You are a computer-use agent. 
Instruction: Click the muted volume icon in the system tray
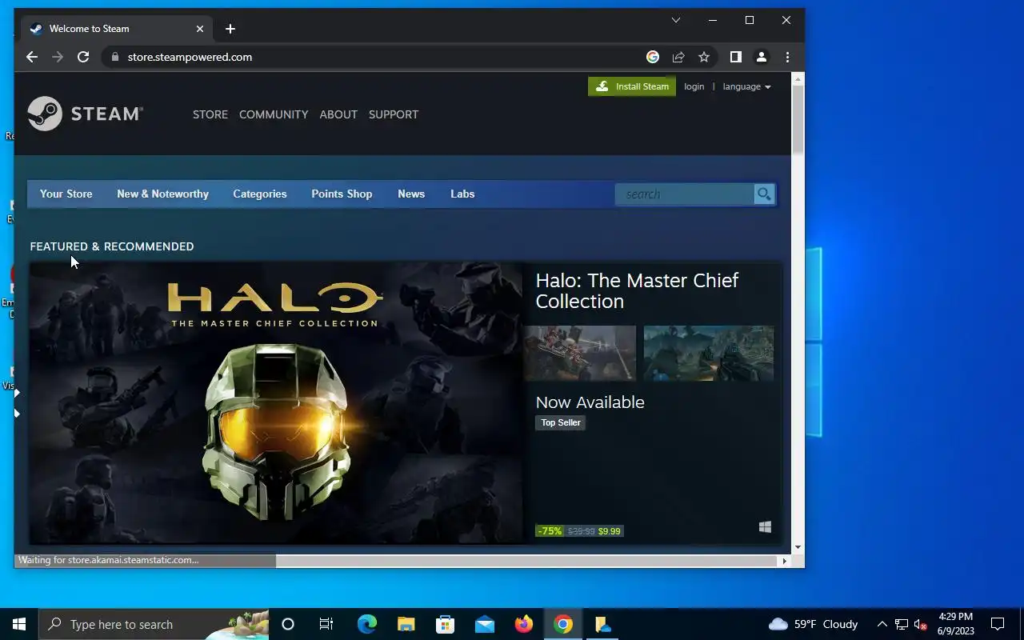920,624
